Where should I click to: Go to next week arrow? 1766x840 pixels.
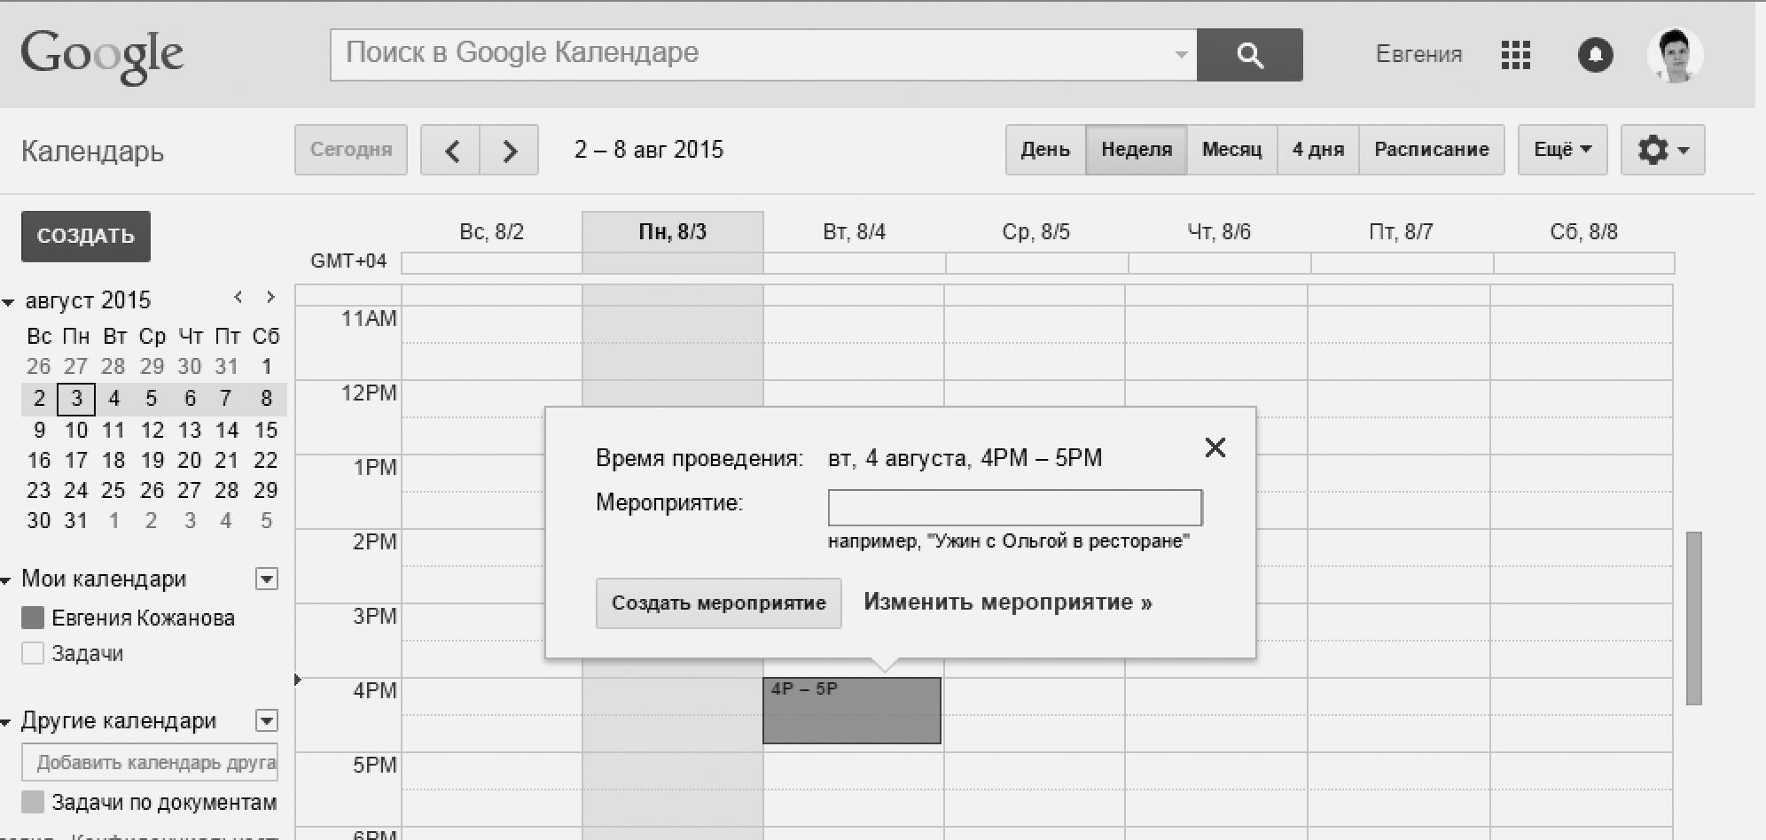pos(509,151)
